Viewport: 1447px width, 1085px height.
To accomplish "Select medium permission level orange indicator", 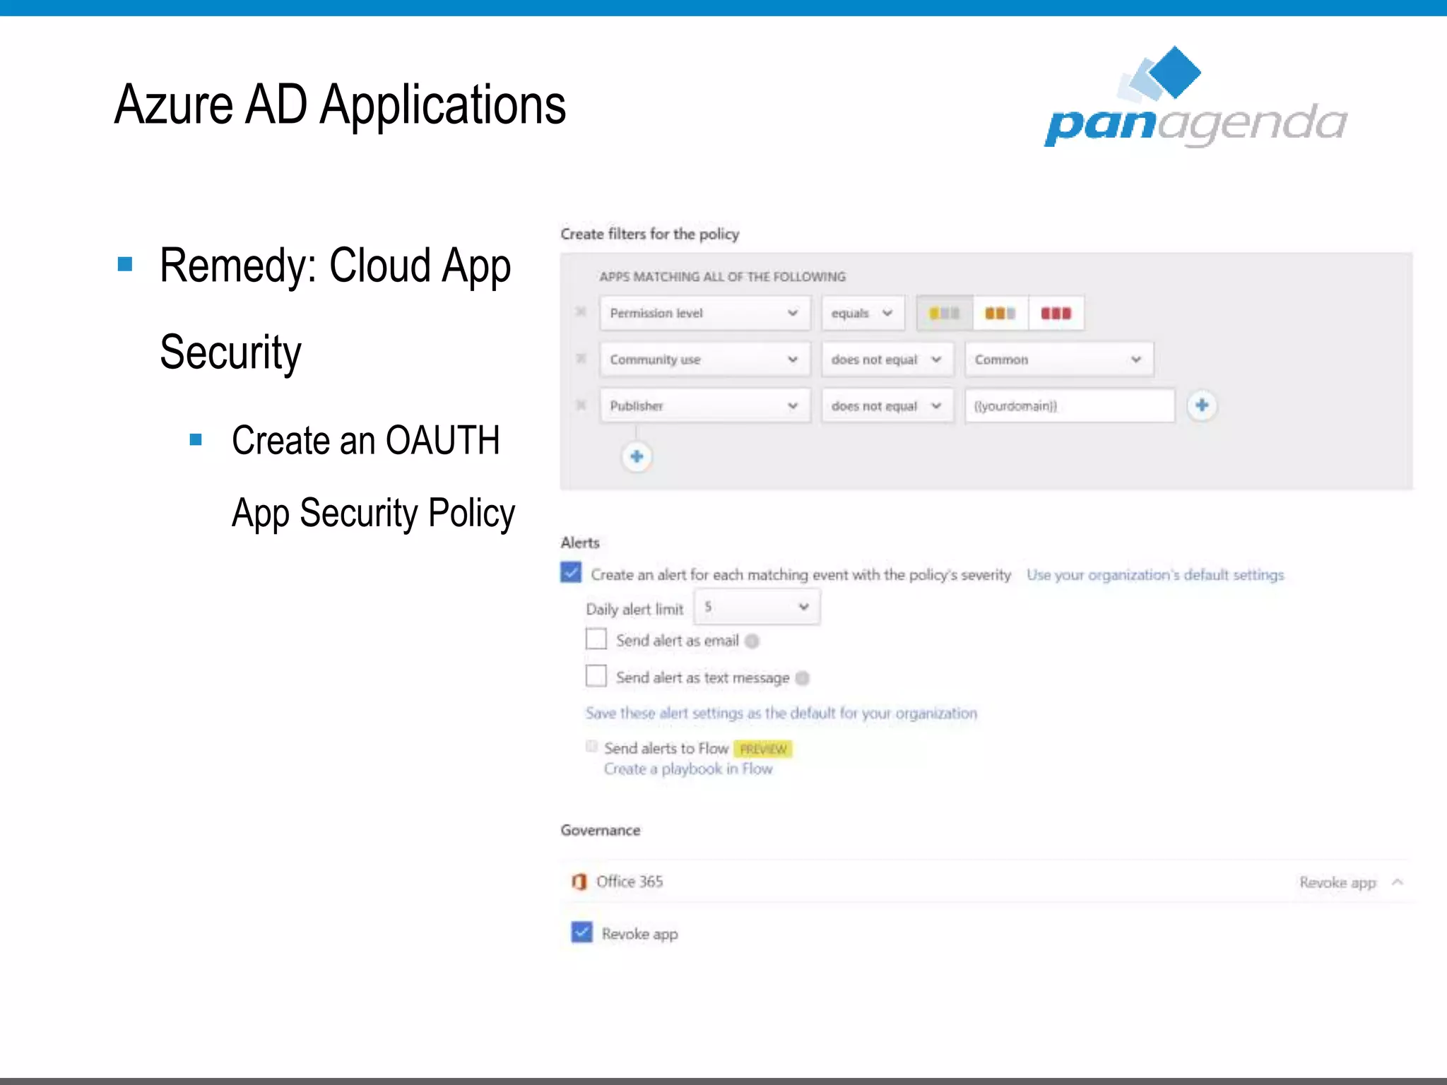I will [1000, 313].
